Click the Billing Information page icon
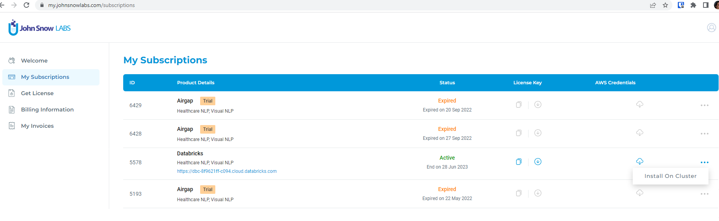 click(x=12, y=110)
